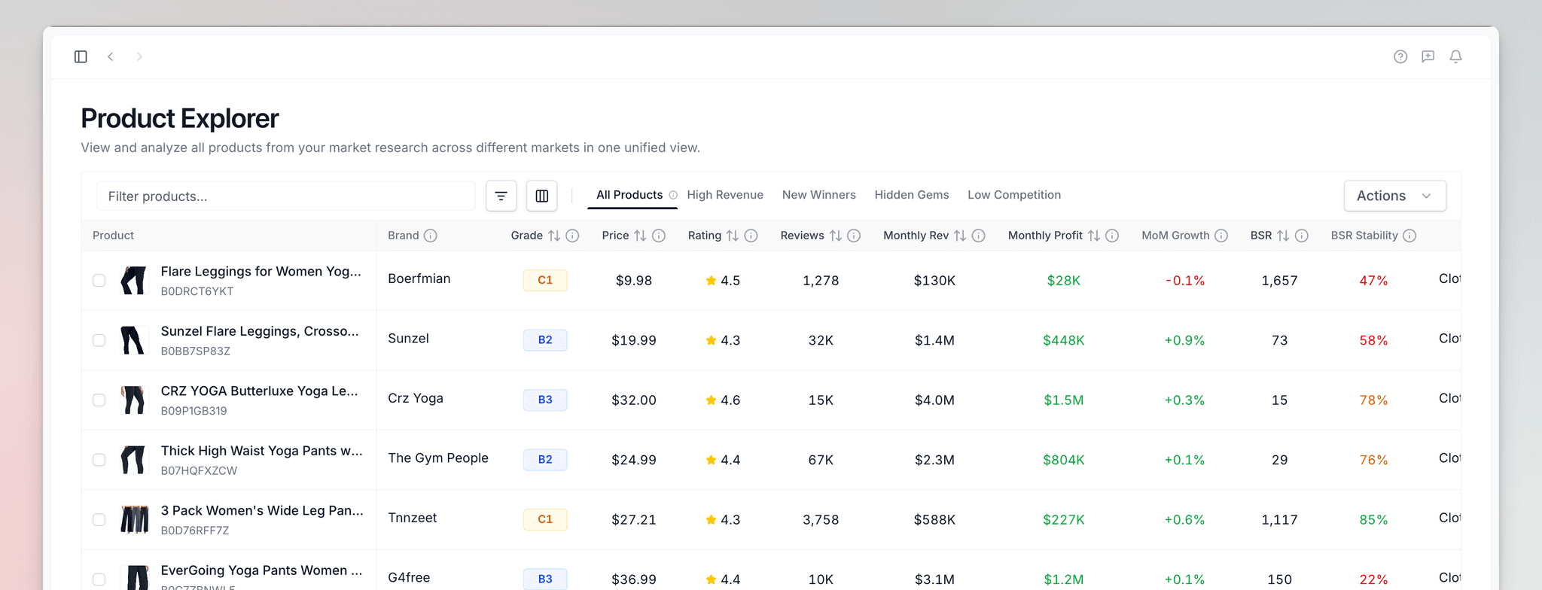1542x590 pixels.
Task: Select checkbox for Sunzel Flare Leggings row
Action: [x=99, y=340]
